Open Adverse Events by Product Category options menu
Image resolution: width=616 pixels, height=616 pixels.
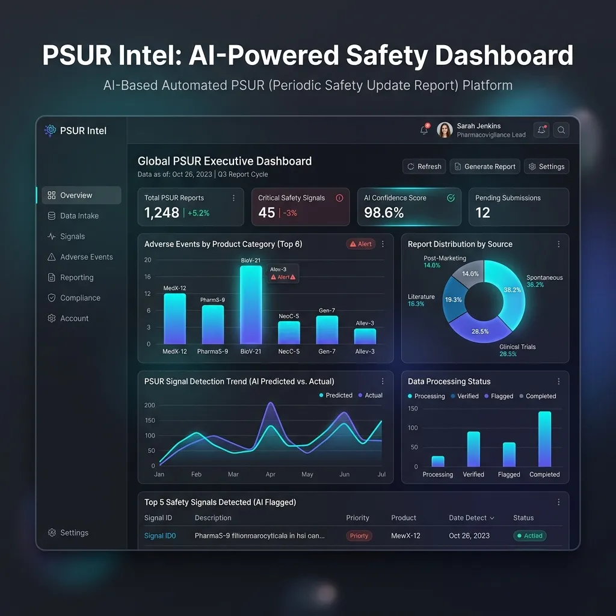click(x=383, y=244)
